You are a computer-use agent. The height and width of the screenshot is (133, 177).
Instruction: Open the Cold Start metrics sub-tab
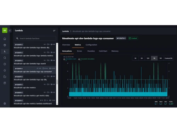point(103,51)
